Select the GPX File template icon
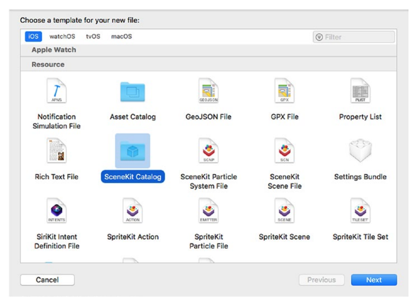The image size is (416, 304). tap(284, 90)
